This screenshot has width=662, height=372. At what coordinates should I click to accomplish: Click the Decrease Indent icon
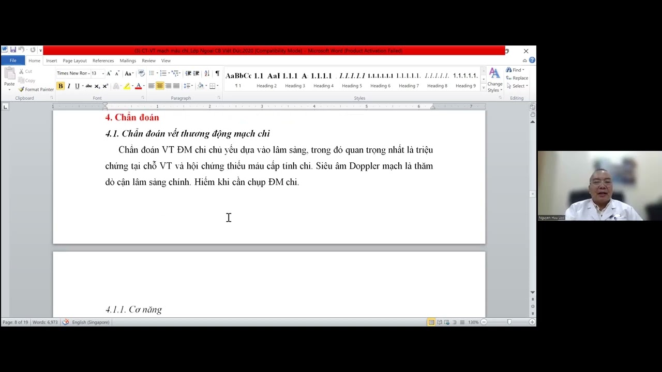click(x=188, y=73)
